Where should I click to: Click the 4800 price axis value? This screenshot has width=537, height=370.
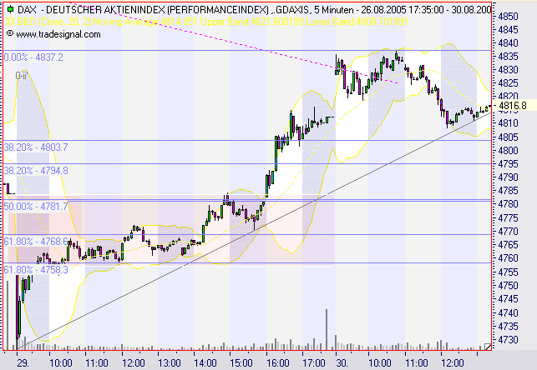pos(509,150)
